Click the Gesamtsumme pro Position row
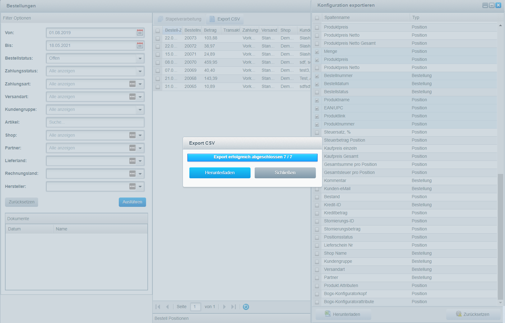Image resolution: width=505 pixels, height=323 pixels. click(405, 165)
